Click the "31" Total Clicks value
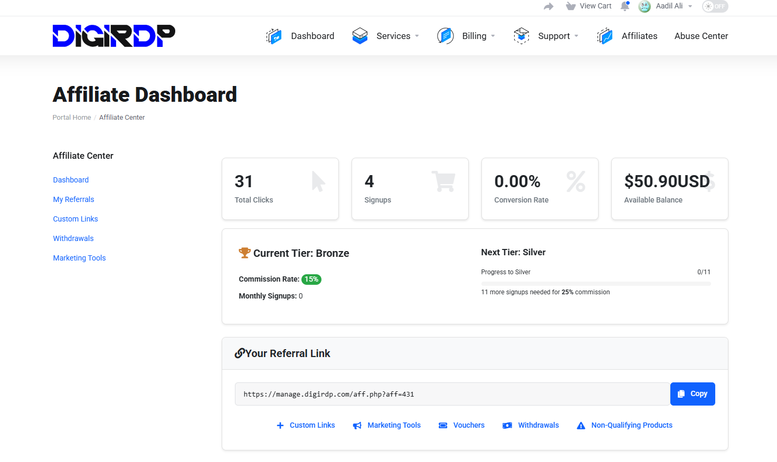This screenshot has height=462, width=777. 244,181
